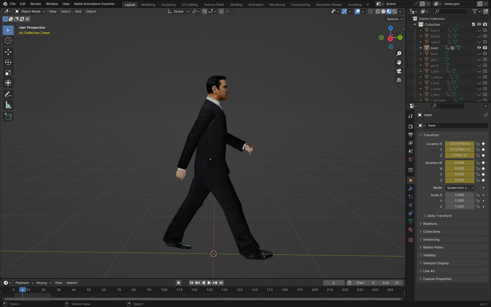491x307 pixels.
Task: Open the Keying popover in the timeline
Action: coord(43,283)
